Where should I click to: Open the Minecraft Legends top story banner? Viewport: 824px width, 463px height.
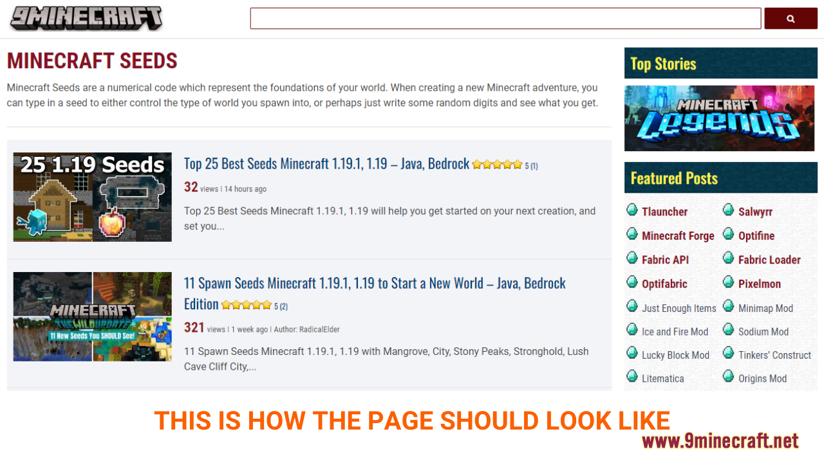point(719,118)
